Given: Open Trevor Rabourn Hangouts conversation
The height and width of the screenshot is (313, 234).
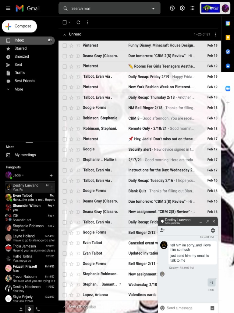Looking at the screenshot, I should 30,278.
